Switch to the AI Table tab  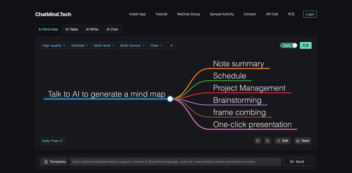tap(72, 29)
